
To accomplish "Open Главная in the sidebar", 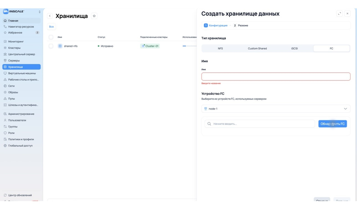I will pyautogui.click(x=21, y=21).
